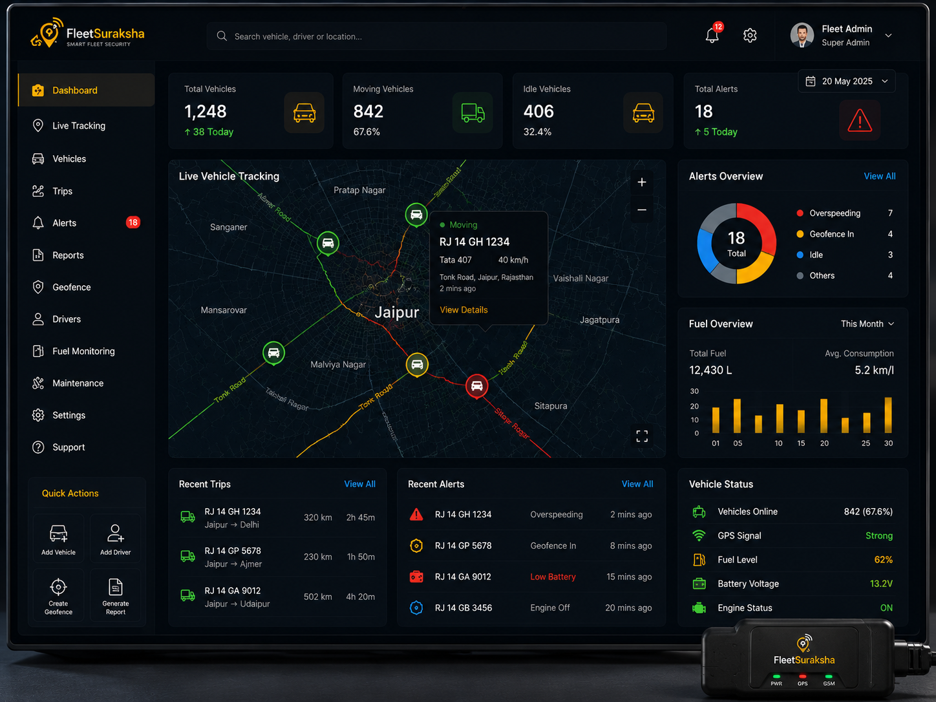This screenshot has height=702, width=936.
Task: Click the Fuel Monitoring pump icon
Action: 38,351
